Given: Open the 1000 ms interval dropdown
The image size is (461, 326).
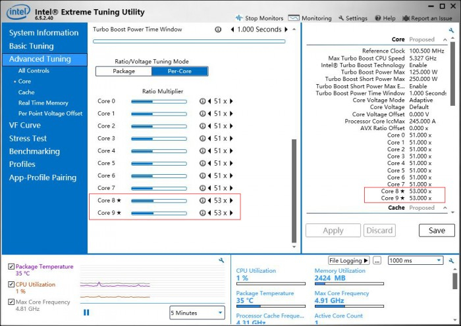Looking at the screenshot, I should [415, 261].
